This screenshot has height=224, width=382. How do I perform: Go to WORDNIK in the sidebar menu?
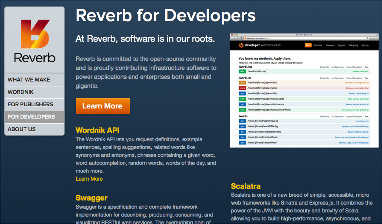[35, 92]
